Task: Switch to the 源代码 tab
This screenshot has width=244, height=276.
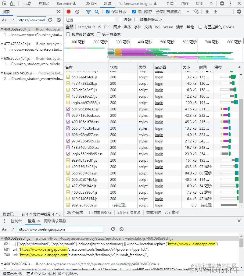Action: point(91,4)
